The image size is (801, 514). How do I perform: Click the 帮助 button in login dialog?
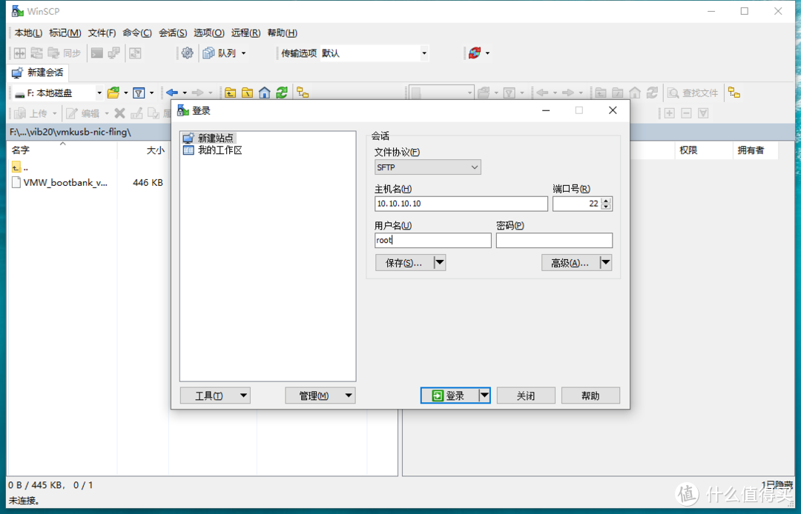pos(590,395)
